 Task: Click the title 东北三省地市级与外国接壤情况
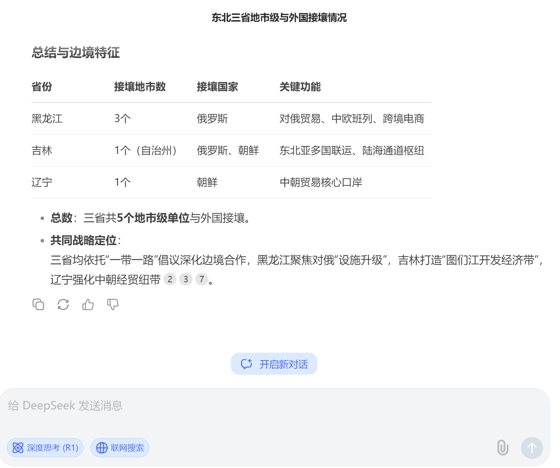[x=279, y=18]
